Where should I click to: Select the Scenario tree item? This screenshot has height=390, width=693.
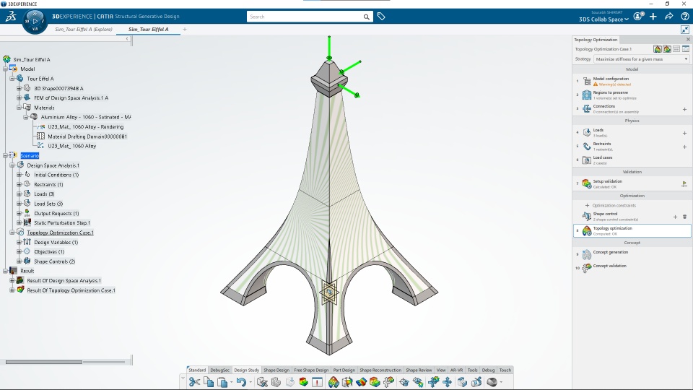pos(30,156)
